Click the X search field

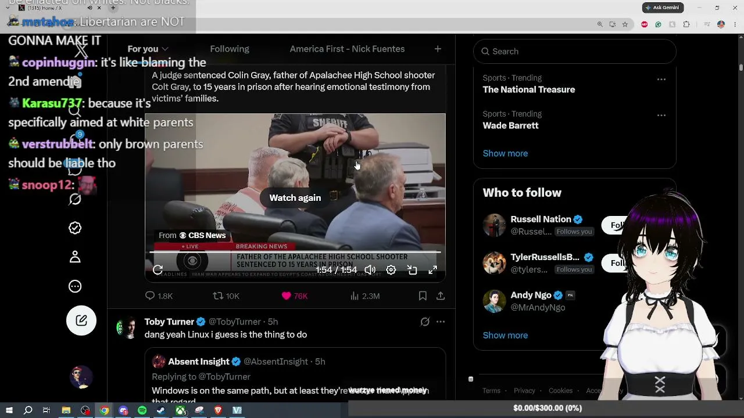click(575, 51)
